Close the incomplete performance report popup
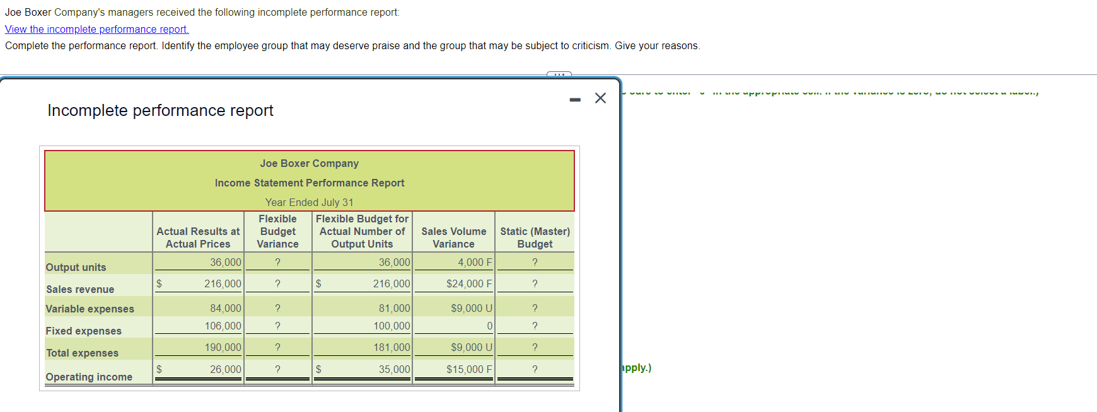Screen dimensions: 1097x412 pos(600,98)
